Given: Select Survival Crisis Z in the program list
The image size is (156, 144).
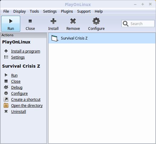Looking at the screenshot, I should tap(102, 38).
